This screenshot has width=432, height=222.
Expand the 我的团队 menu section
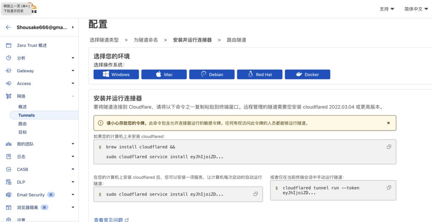pos(73,144)
